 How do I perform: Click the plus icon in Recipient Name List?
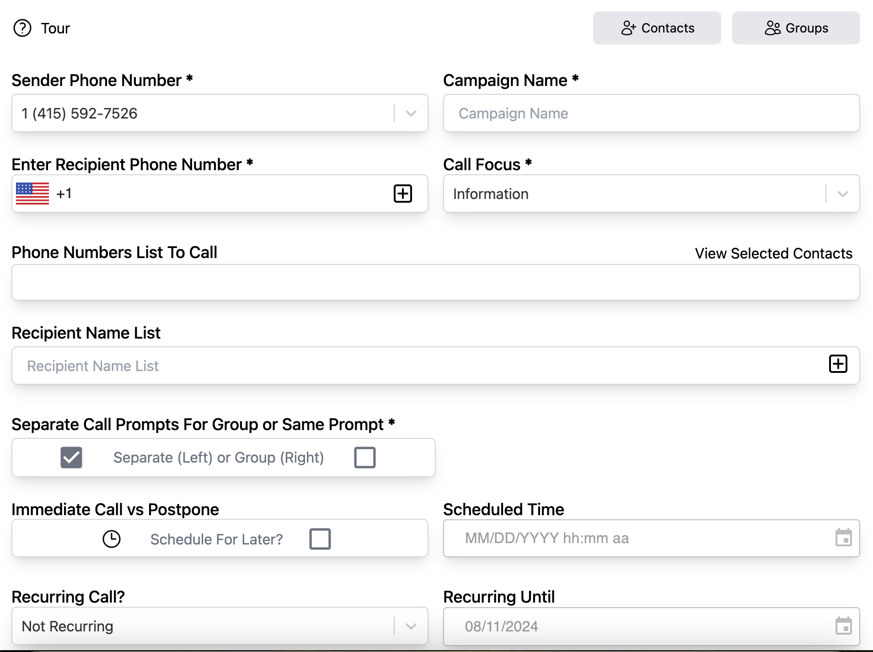click(838, 364)
